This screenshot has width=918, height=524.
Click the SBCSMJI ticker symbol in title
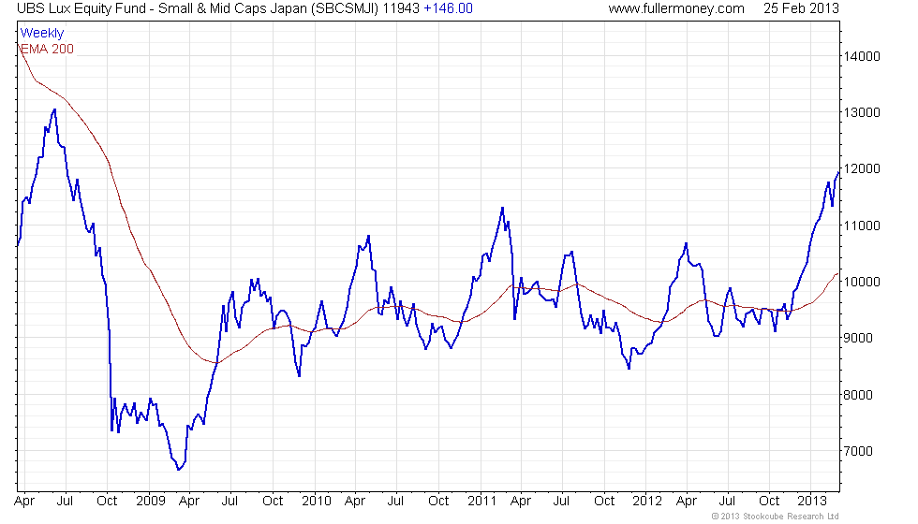(345, 8)
